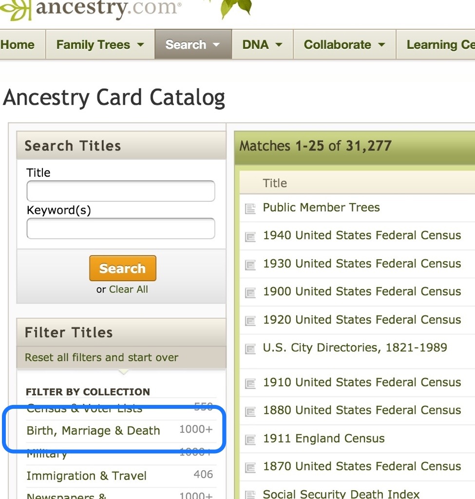Click the 1930 Federal Census record icon
Screen dimensions: 475x499
[x=250, y=265]
